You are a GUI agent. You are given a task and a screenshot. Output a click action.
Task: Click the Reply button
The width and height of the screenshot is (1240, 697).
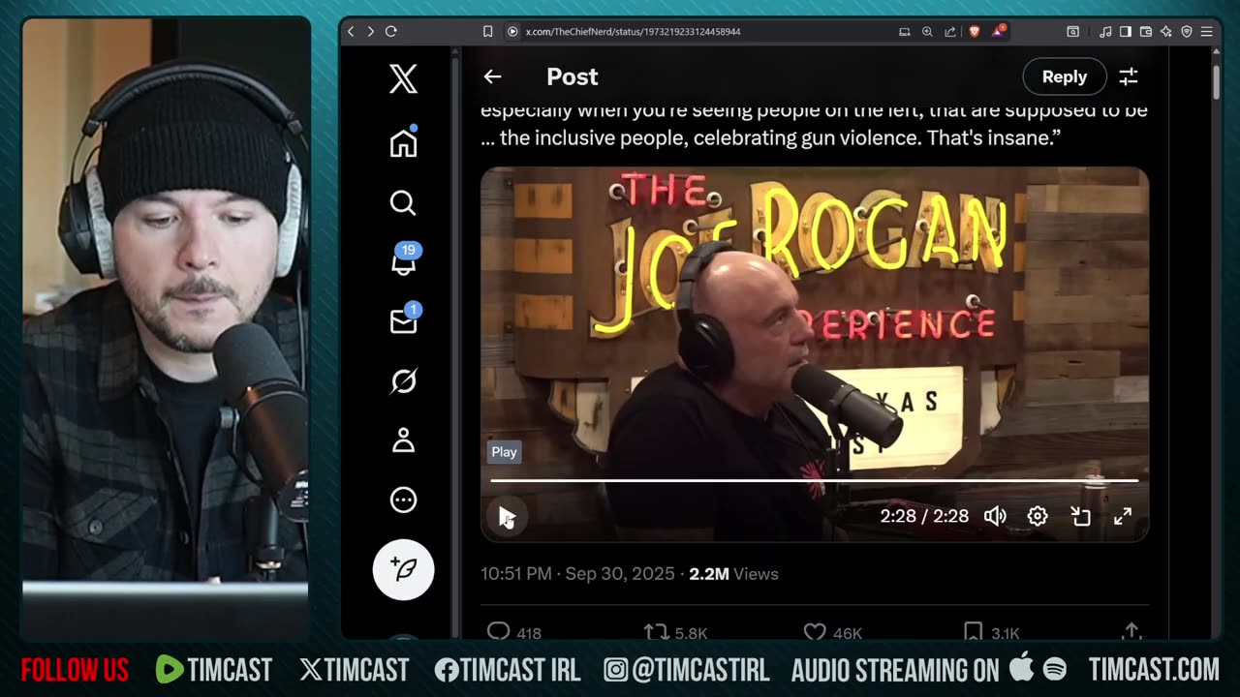point(1064,76)
